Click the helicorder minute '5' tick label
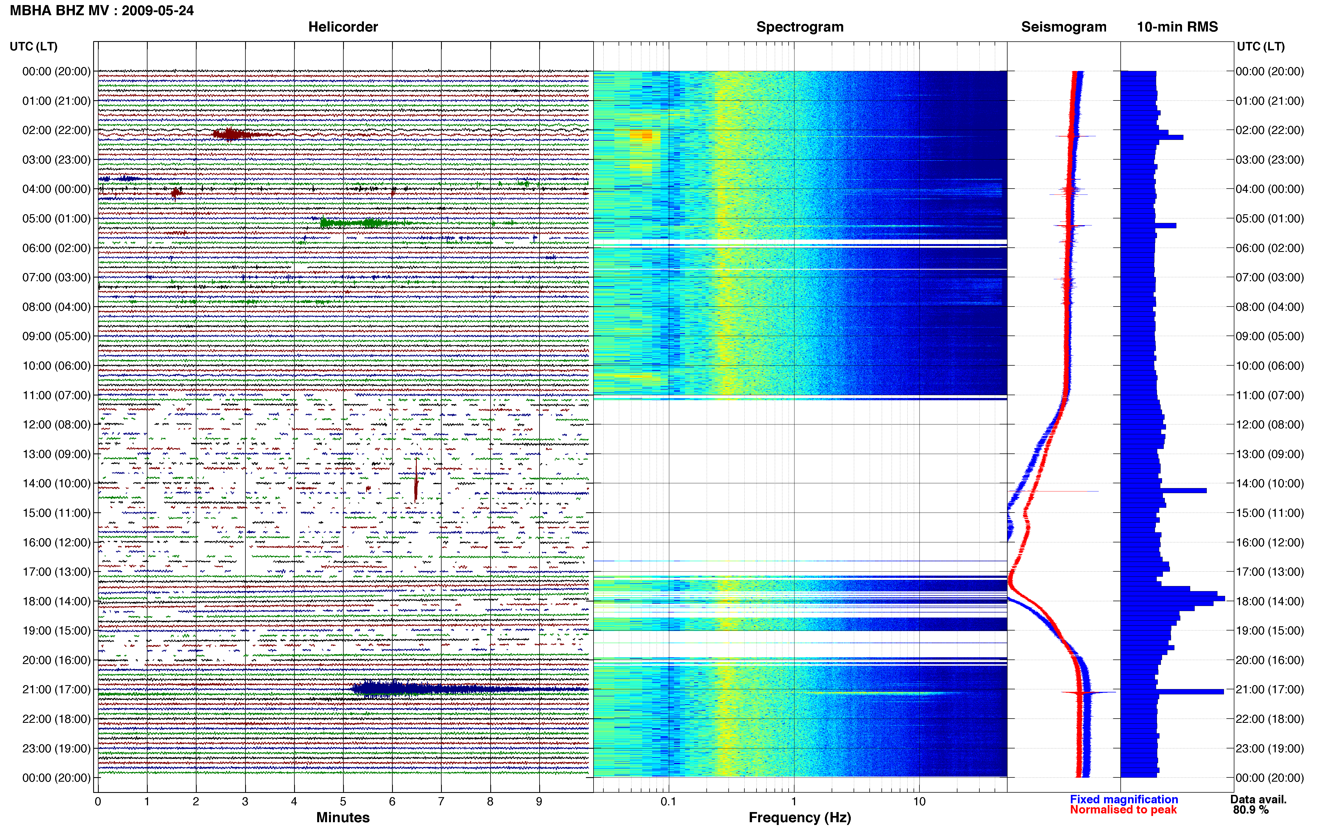 (x=343, y=801)
